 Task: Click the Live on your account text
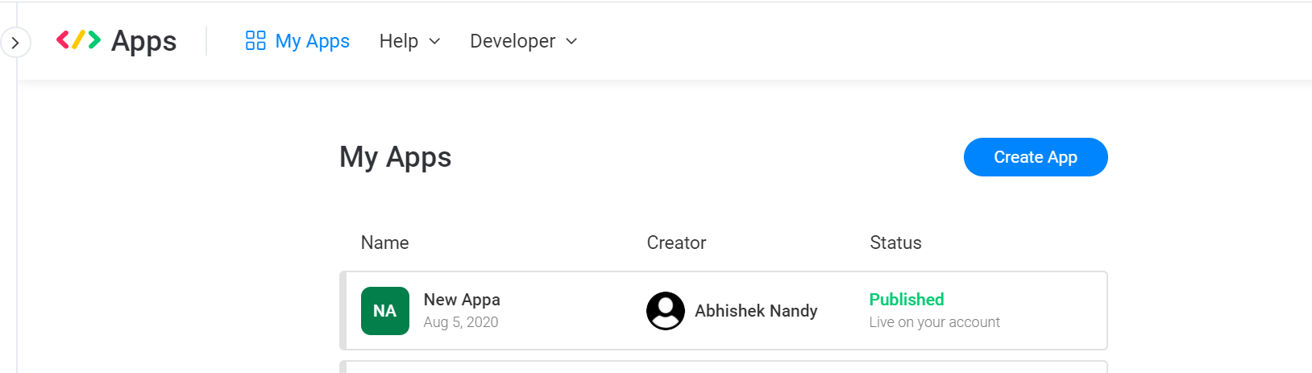click(935, 322)
